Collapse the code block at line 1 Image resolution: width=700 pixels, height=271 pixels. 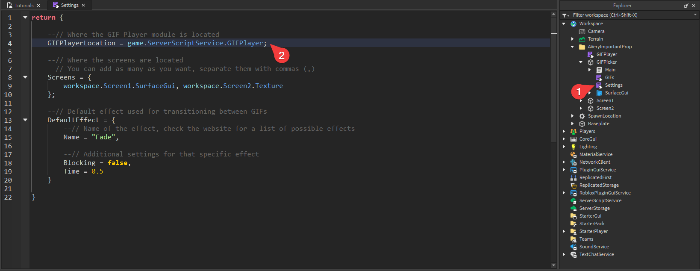point(25,18)
